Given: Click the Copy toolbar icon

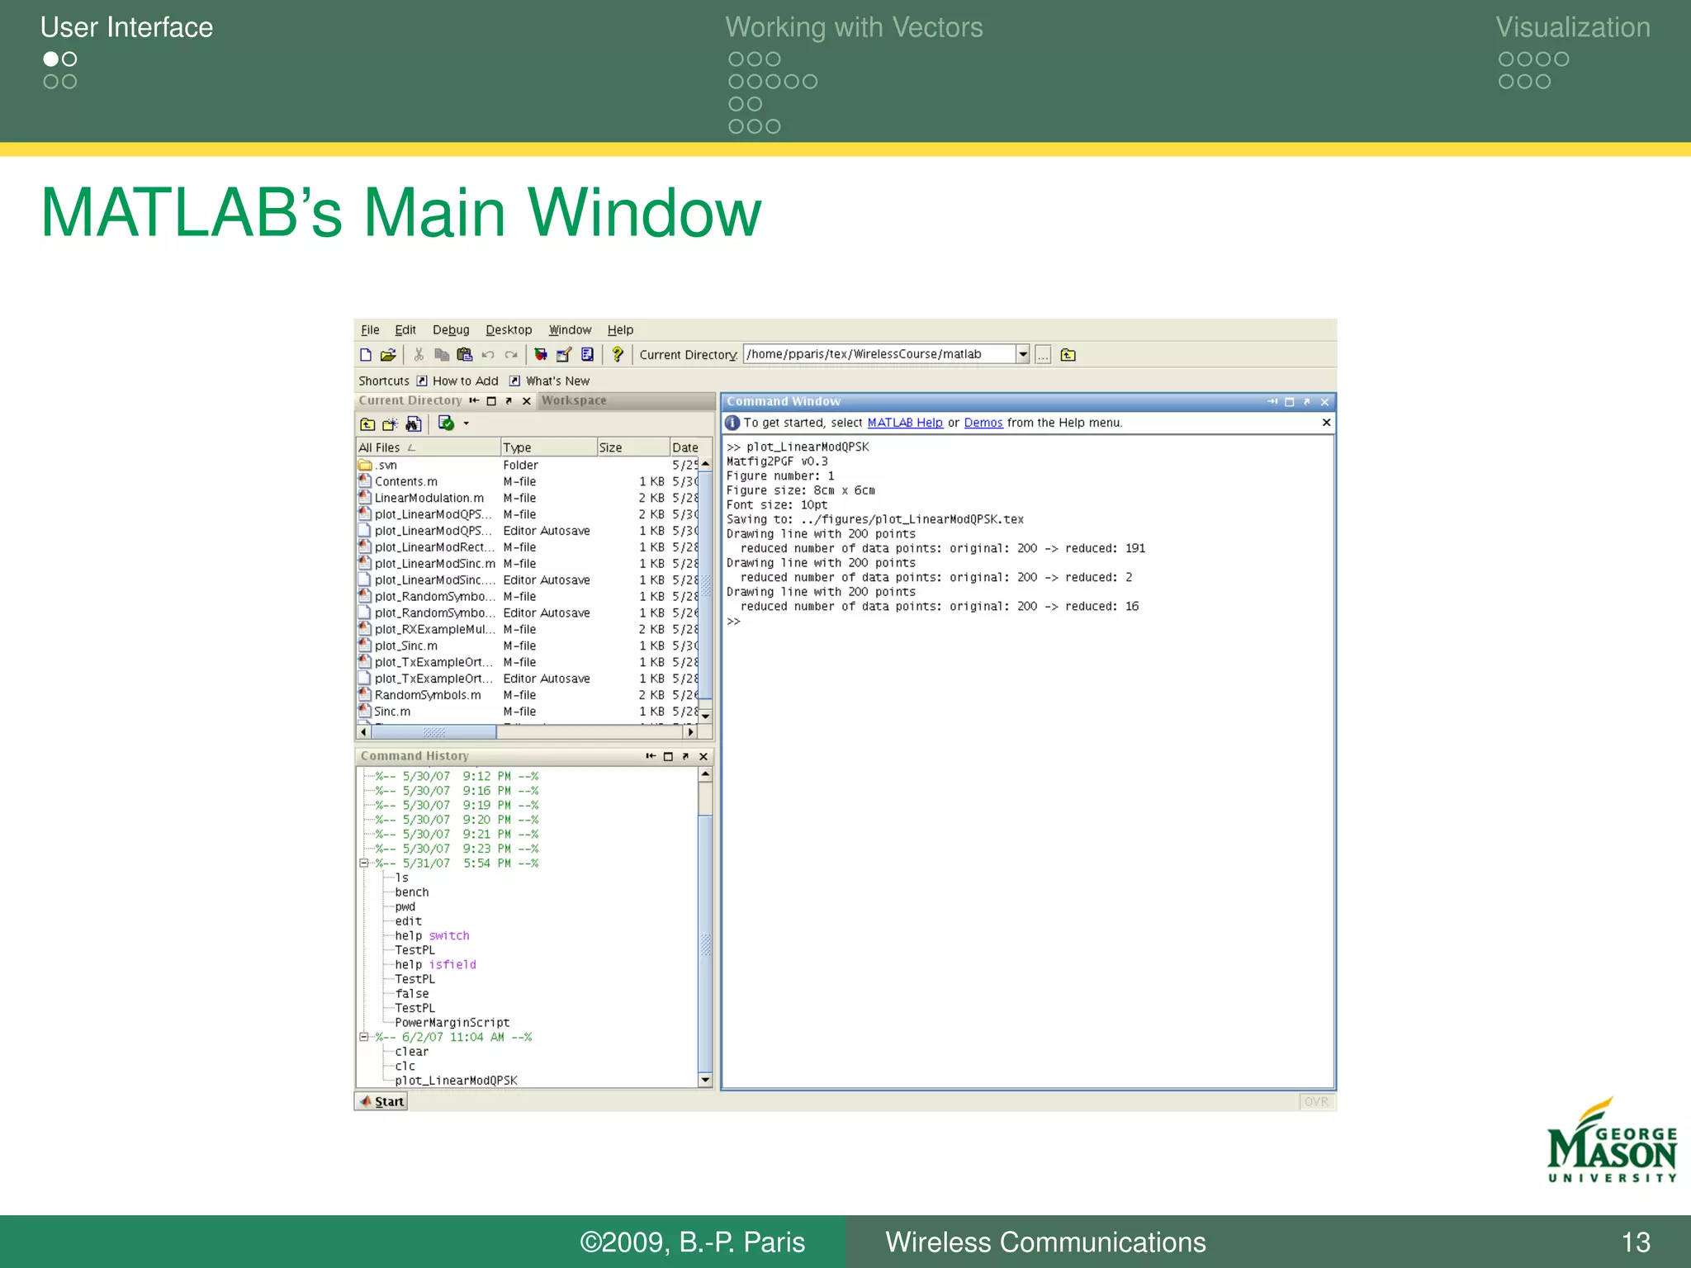Looking at the screenshot, I should [x=442, y=355].
